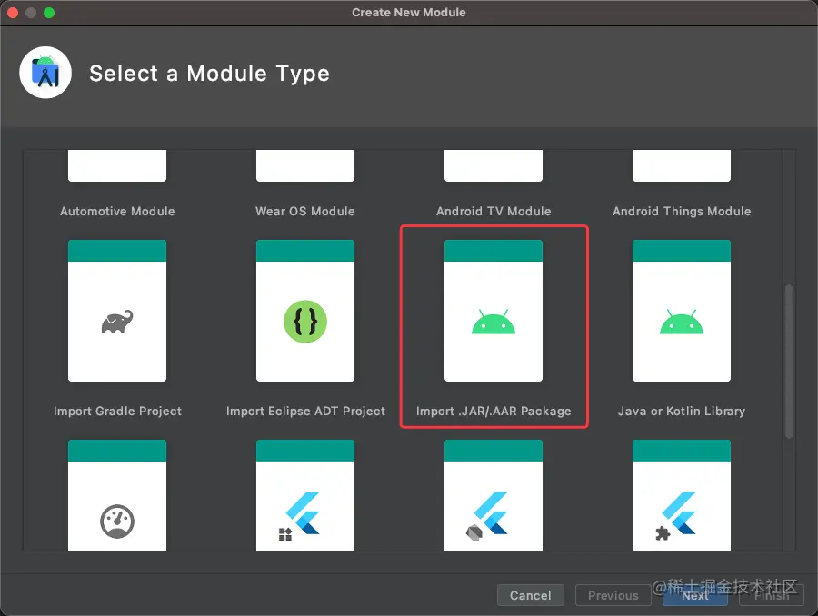This screenshot has width=818, height=616.
Task: Select the Import Gradle Project elephant icon
Action: [117, 323]
